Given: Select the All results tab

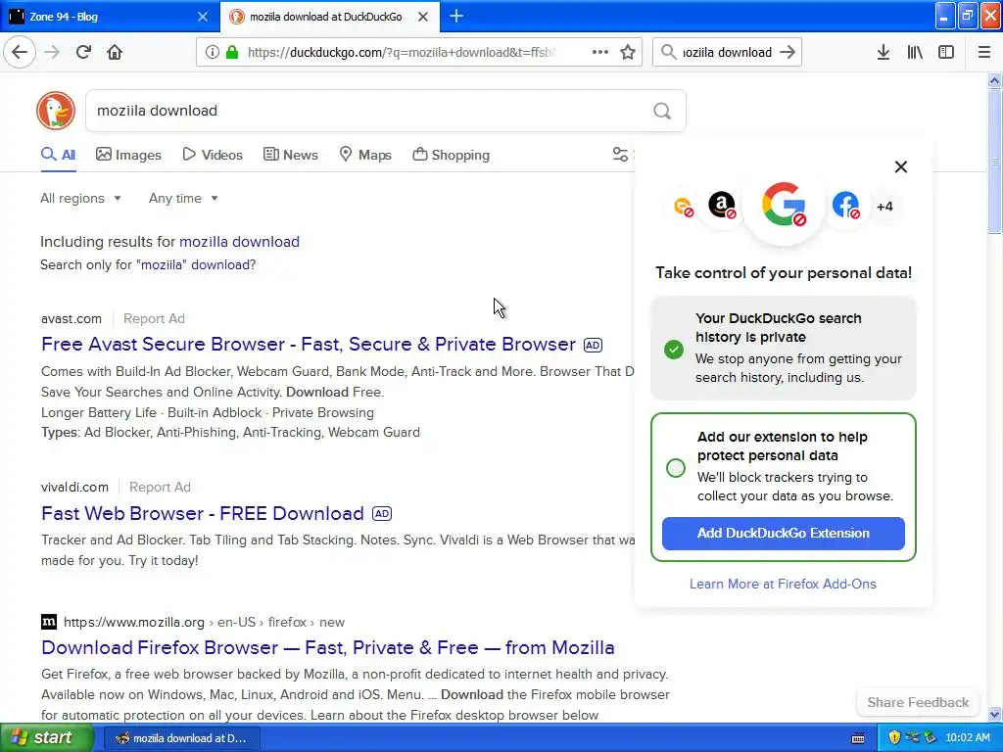Looking at the screenshot, I should point(58,155).
